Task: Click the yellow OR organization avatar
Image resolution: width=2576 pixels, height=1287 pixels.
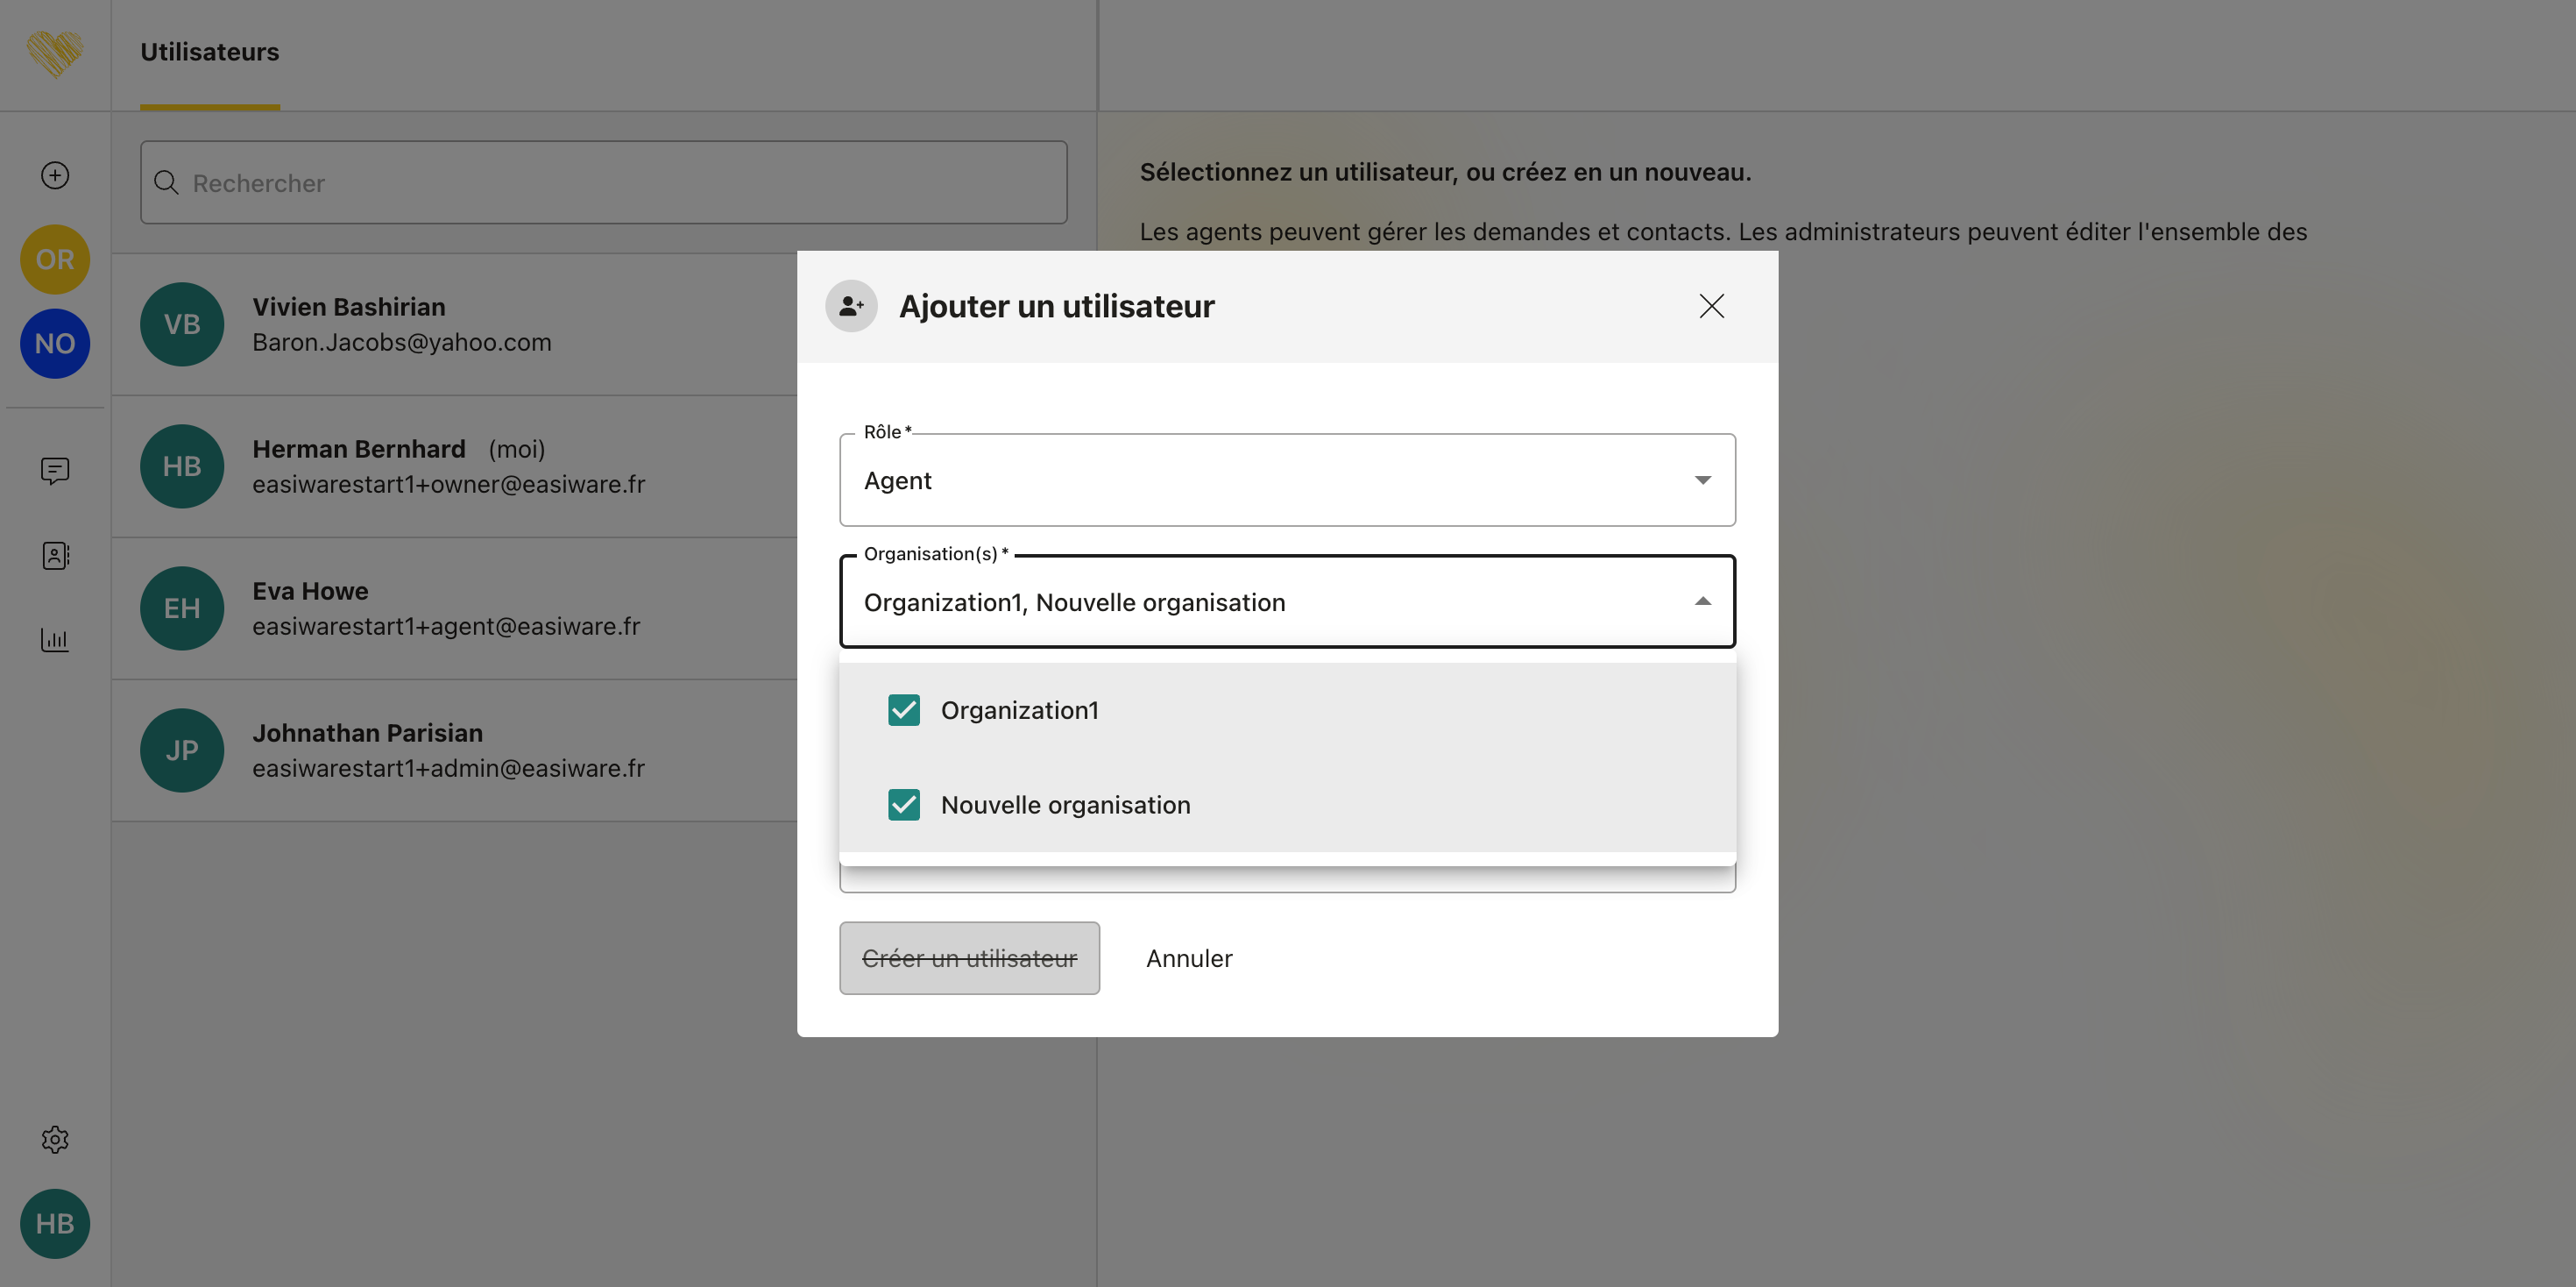Action: tap(55, 260)
